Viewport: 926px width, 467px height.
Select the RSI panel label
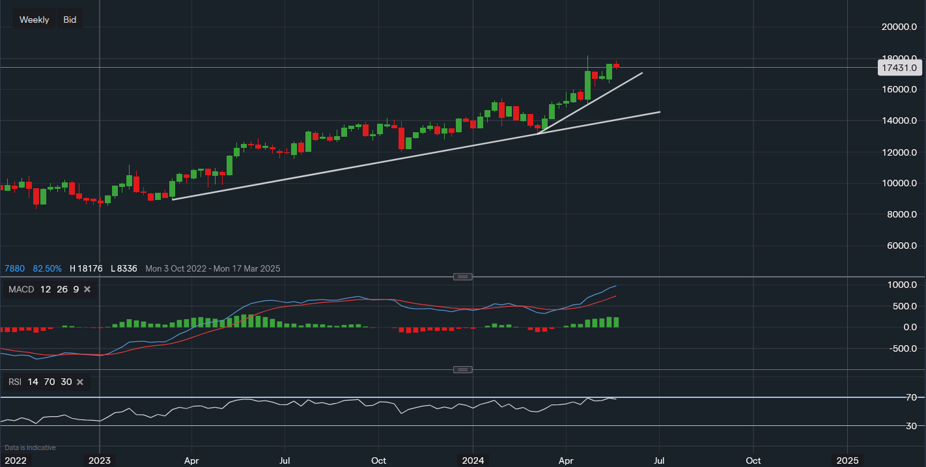click(14, 382)
